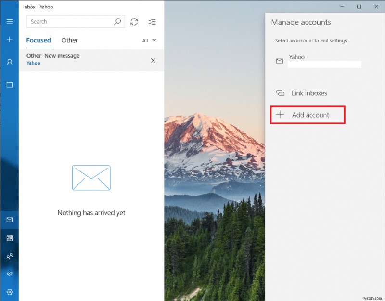Switch to Mail app icon
Image resolution: width=385 pixels, height=301 pixels.
click(10, 220)
